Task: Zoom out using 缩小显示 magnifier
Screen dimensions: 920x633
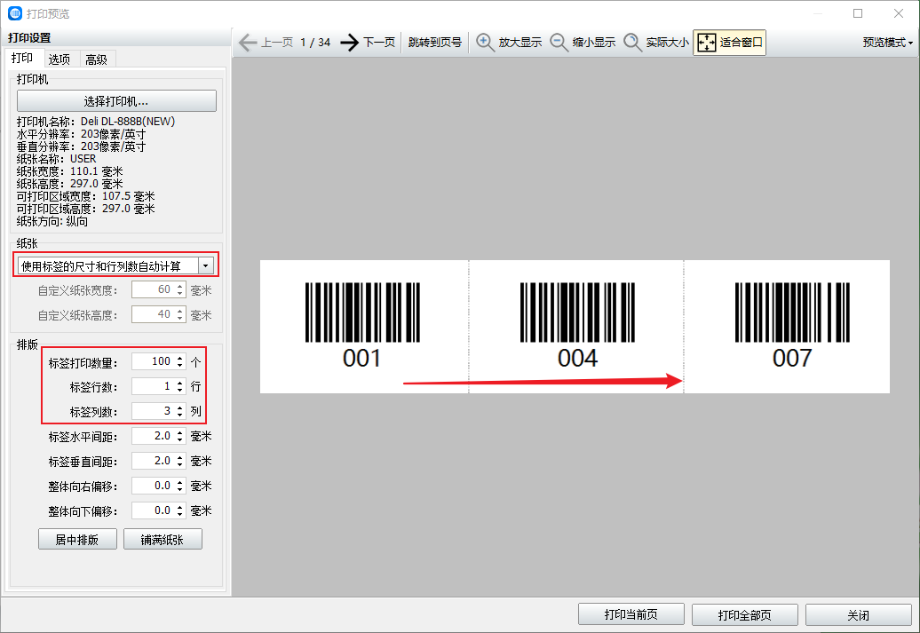Action: (x=583, y=43)
